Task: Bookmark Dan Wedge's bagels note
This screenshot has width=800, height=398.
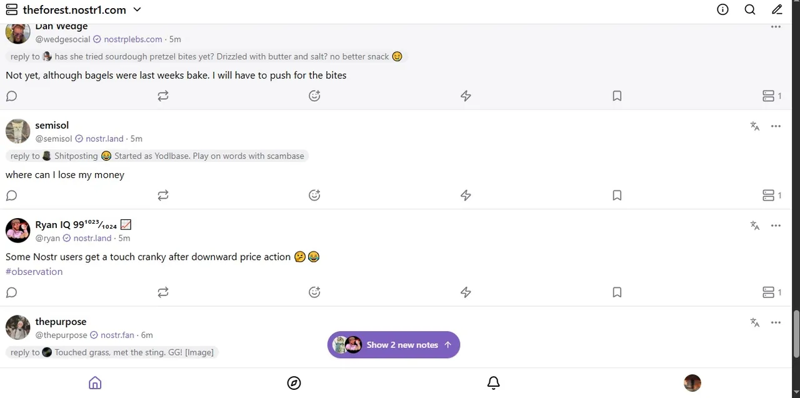Action: click(617, 96)
